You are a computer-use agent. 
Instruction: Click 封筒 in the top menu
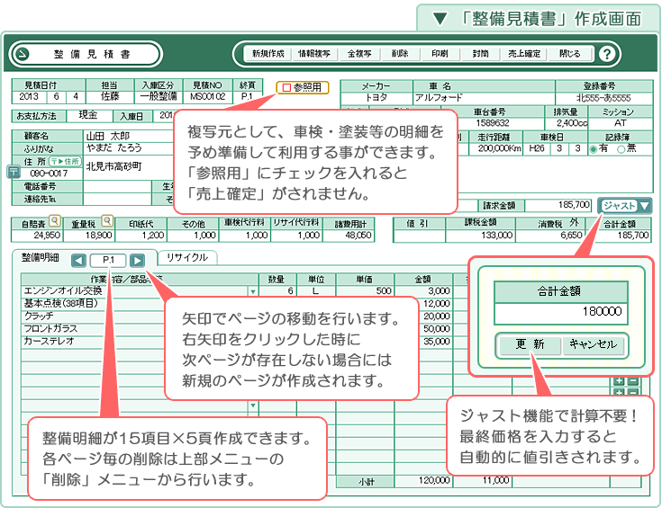(x=480, y=54)
